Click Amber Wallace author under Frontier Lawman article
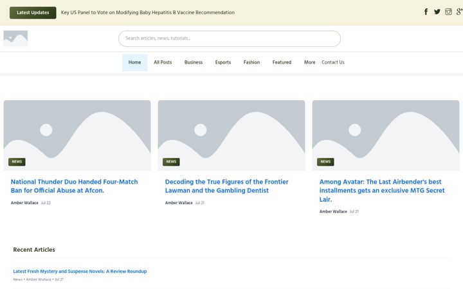Viewport: 463px width, 289px height. (179, 203)
